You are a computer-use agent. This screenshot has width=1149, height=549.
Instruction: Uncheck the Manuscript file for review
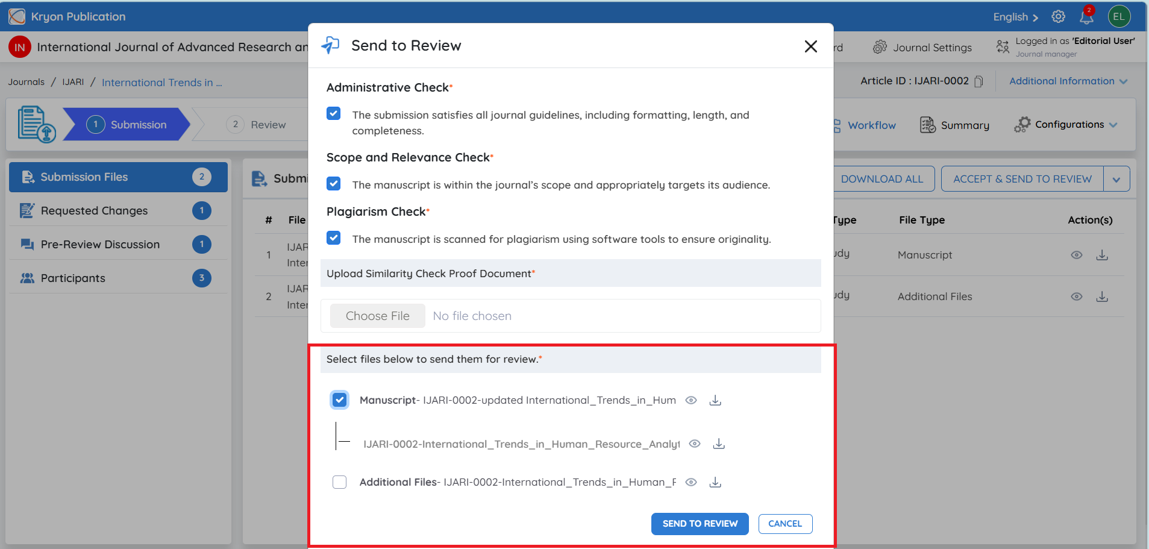pyautogui.click(x=340, y=400)
